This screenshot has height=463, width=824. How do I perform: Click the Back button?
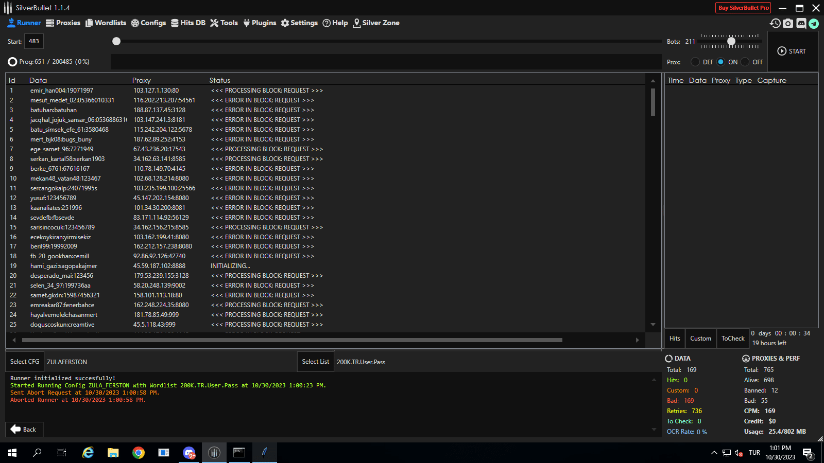coord(24,430)
